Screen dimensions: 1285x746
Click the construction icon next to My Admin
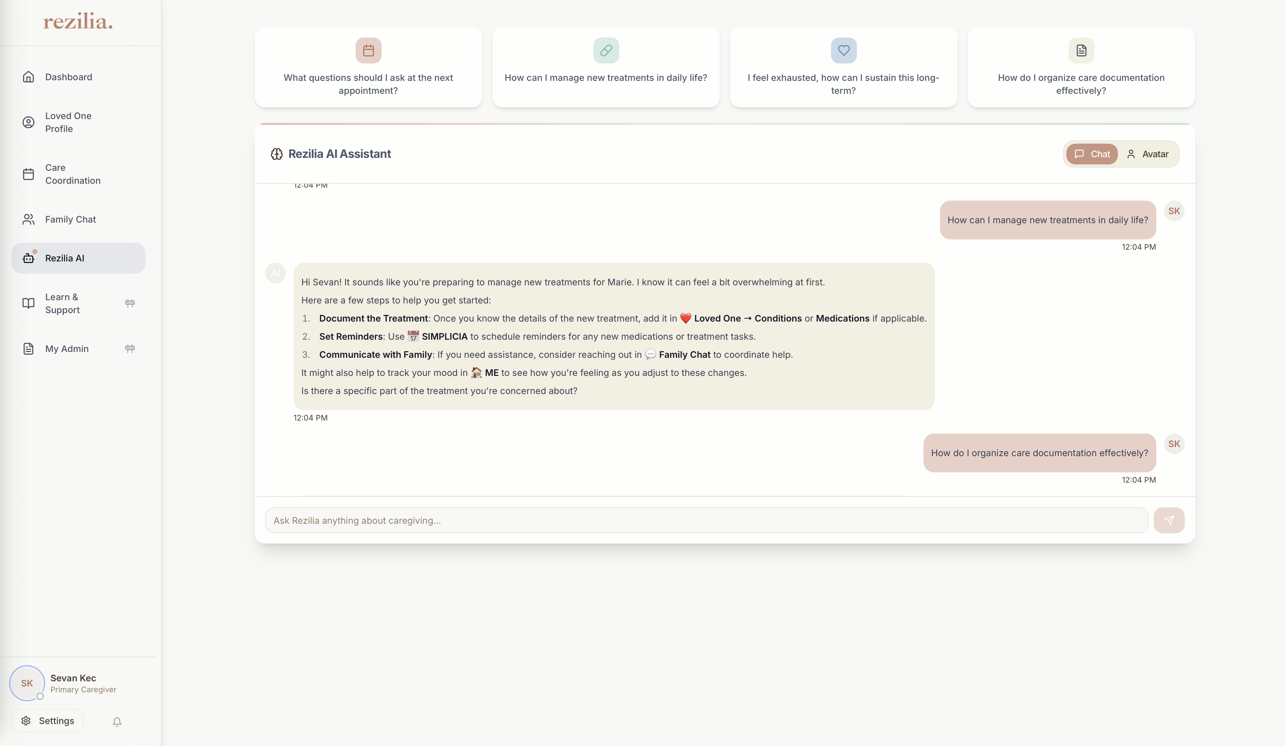(x=130, y=348)
